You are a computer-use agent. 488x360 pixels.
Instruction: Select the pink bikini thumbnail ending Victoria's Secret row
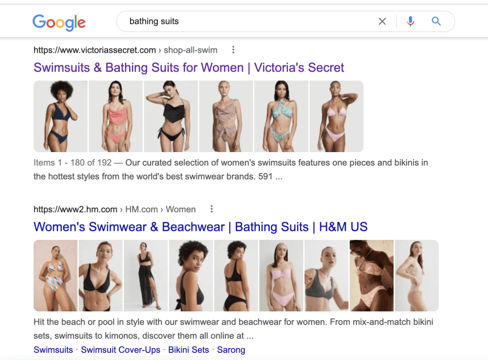(x=336, y=116)
